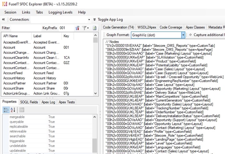Click the Toggle App Log button

click(x=110, y=20)
